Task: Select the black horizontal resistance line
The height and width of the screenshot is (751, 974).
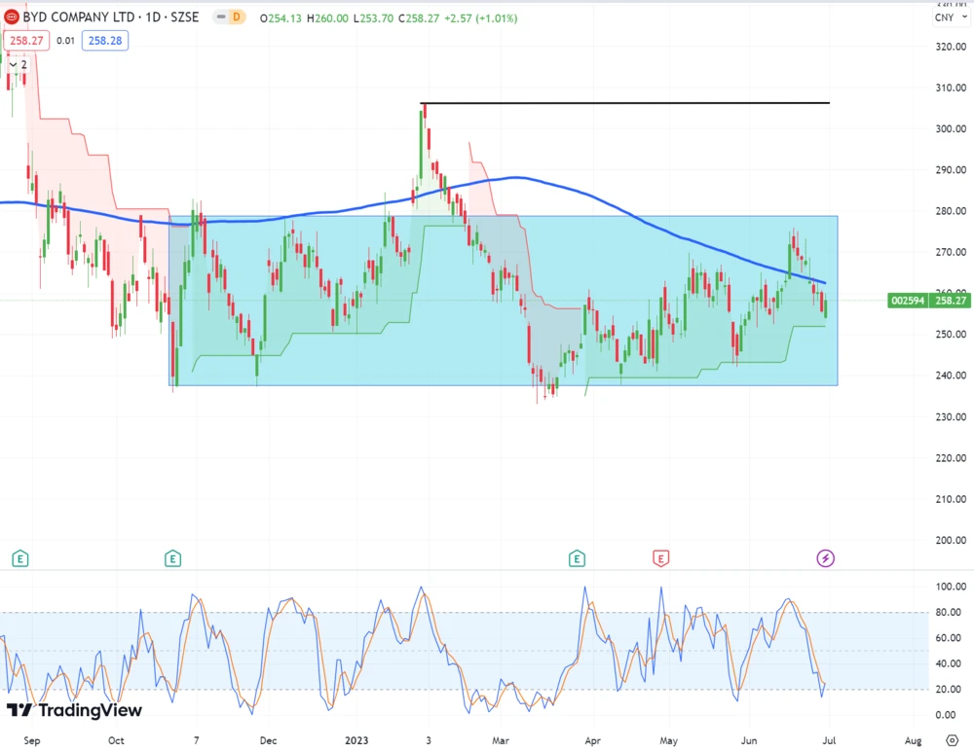Action: click(633, 102)
